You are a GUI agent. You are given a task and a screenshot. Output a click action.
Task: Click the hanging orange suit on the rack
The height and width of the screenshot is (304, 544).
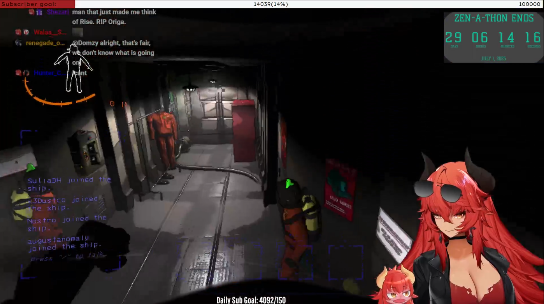pos(164,140)
